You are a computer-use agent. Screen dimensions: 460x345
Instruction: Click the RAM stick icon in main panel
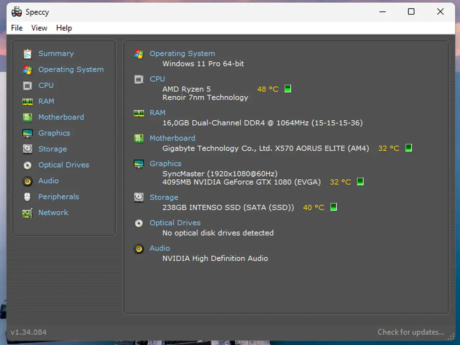pyautogui.click(x=139, y=113)
